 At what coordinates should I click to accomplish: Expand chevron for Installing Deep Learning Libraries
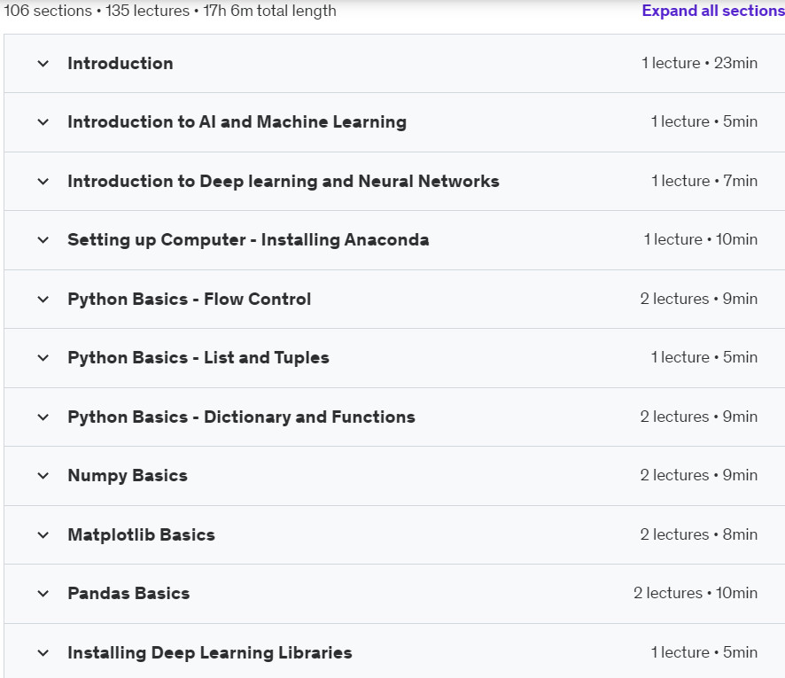coord(43,653)
